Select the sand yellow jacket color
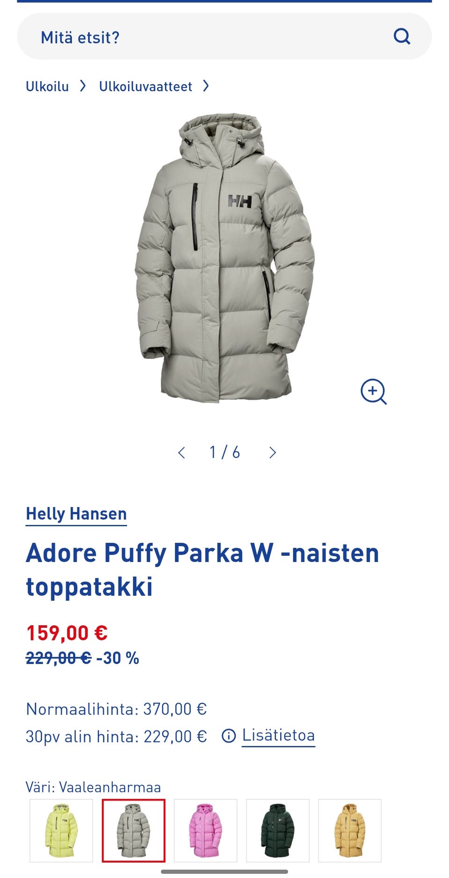This screenshot has width=449, height=878. pyautogui.click(x=350, y=831)
